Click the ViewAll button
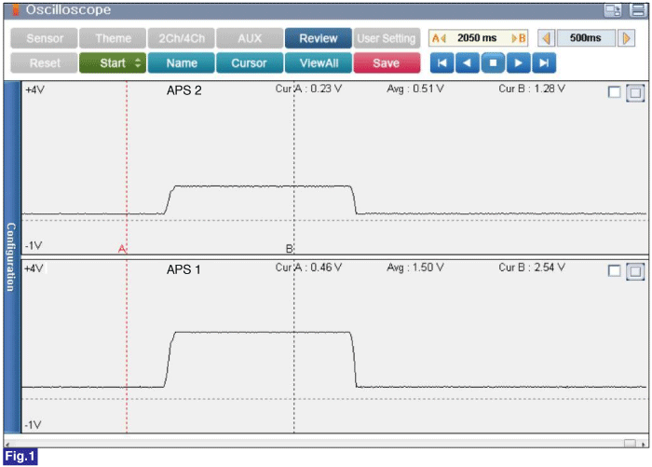The width and height of the screenshot is (652, 467). pyautogui.click(x=319, y=62)
